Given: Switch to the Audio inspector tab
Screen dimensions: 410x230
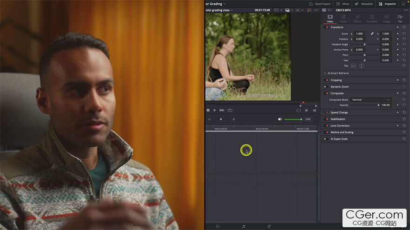Looking at the screenshot, I should 343,19.
